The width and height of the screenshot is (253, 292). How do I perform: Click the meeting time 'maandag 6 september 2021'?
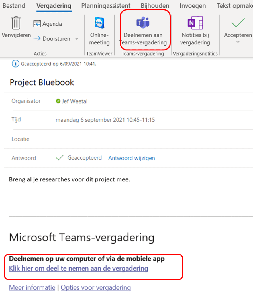105,120
